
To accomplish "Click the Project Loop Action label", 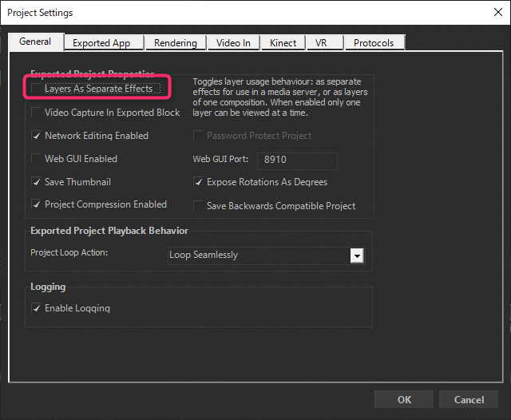I will coord(69,252).
